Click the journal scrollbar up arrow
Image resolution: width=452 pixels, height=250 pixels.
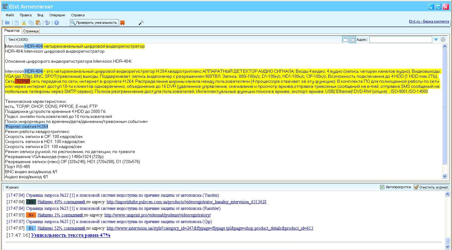click(x=447, y=194)
